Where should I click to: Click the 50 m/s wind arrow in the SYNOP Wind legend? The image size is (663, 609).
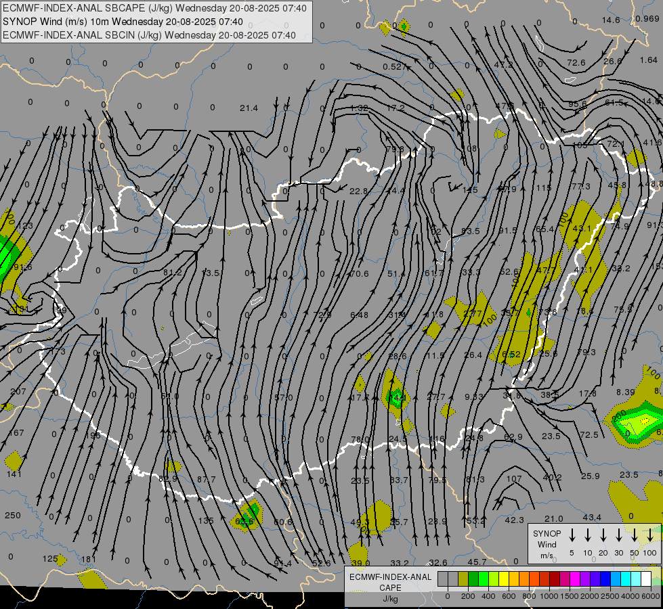pos(635,535)
